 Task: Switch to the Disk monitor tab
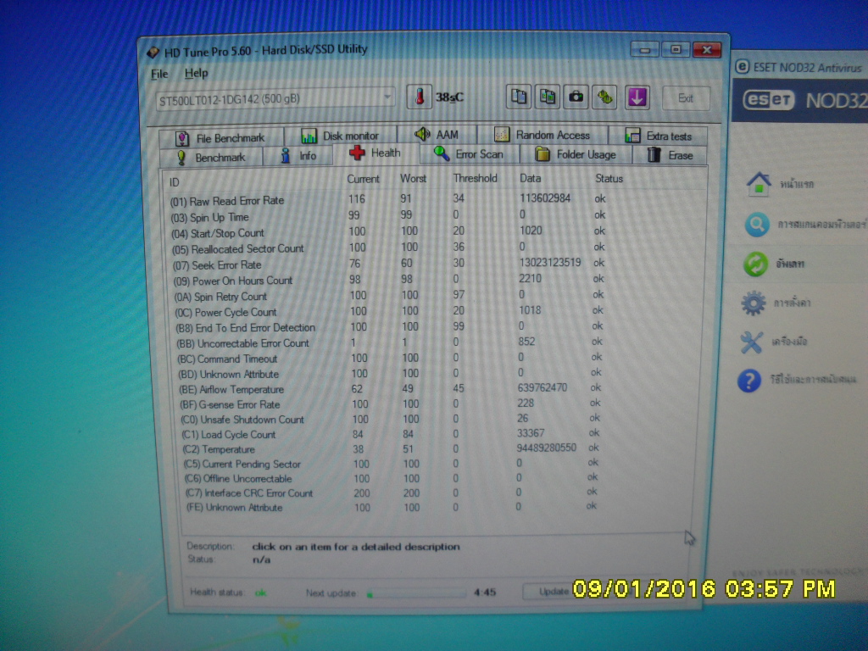[340, 136]
